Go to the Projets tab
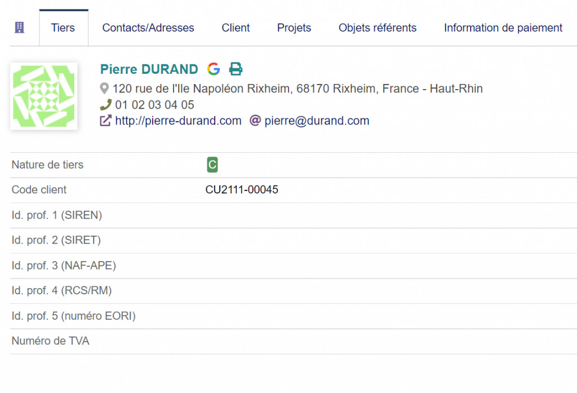The height and width of the screenshot is (393, 577). [x=294, y=28]
